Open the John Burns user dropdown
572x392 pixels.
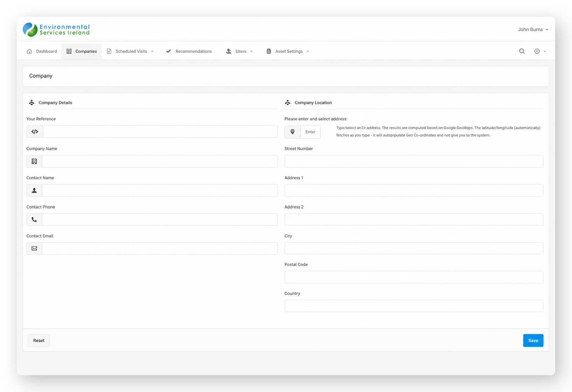click(533, 29)
